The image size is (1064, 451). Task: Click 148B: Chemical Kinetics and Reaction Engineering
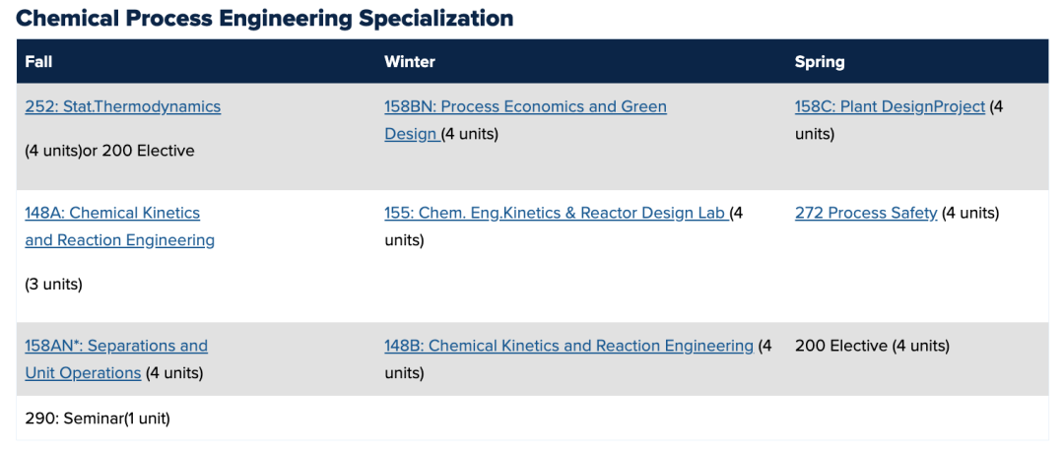(568, 346)
